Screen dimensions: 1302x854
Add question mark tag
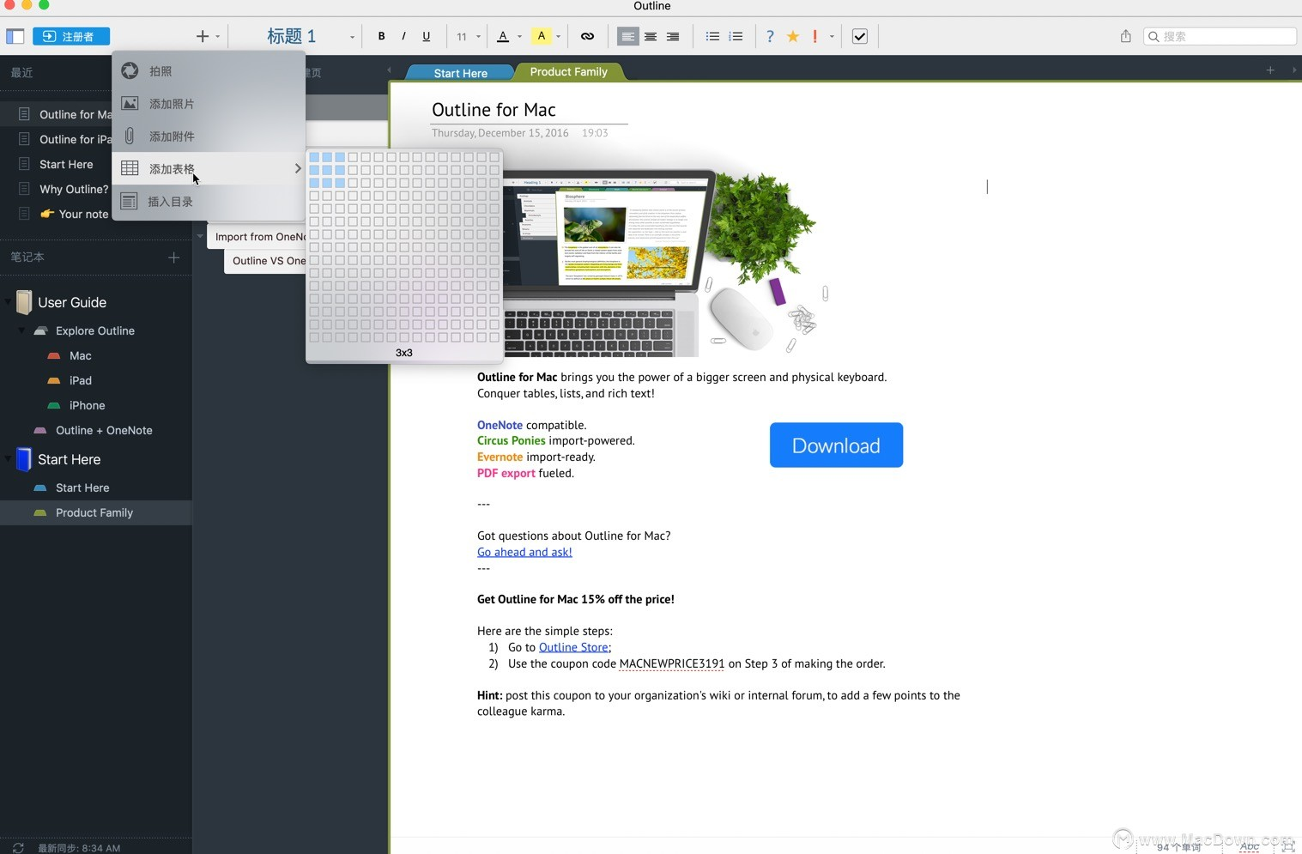(770, 36)
